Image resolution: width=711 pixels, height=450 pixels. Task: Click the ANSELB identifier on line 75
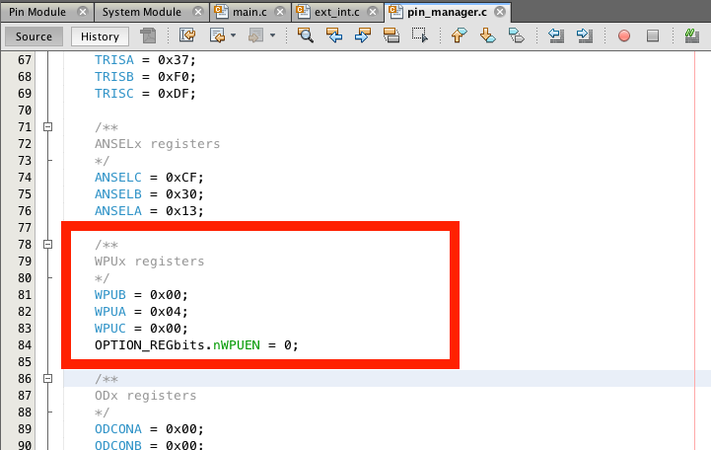pos(118,194)
